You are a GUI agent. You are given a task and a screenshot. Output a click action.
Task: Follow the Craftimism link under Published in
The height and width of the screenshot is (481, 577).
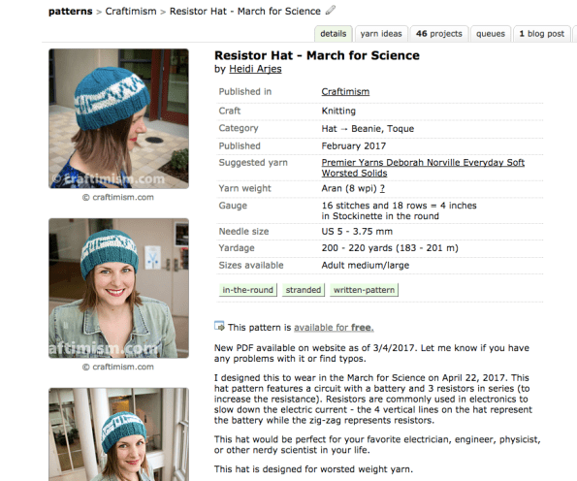pos(345,91)
